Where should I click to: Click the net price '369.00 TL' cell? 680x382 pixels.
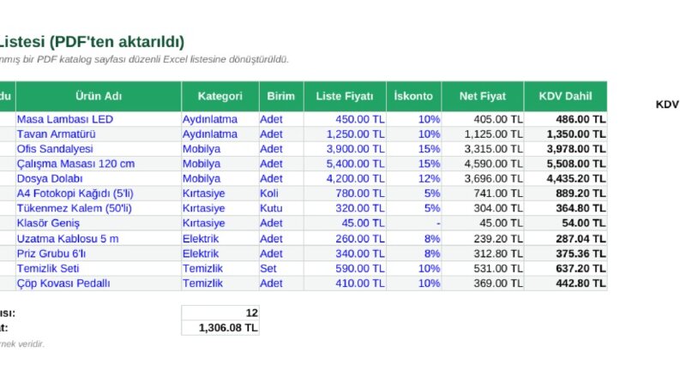coord(483,284)
